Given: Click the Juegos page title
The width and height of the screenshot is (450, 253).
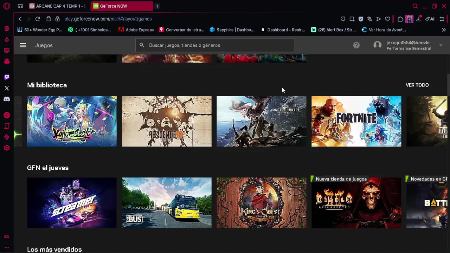Looking at the screenshot, I should coord(44,45).
